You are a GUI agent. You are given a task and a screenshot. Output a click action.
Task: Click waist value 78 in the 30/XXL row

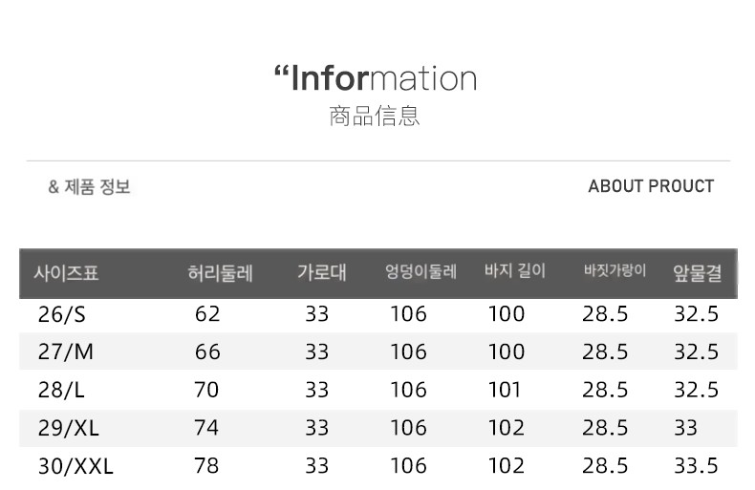pos(206,466)
